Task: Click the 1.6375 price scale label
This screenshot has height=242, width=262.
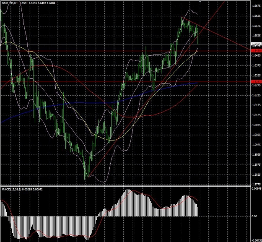Action: coord(257,65)
